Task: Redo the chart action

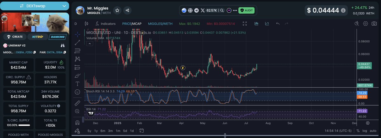Action: click(x=287, y=23)
